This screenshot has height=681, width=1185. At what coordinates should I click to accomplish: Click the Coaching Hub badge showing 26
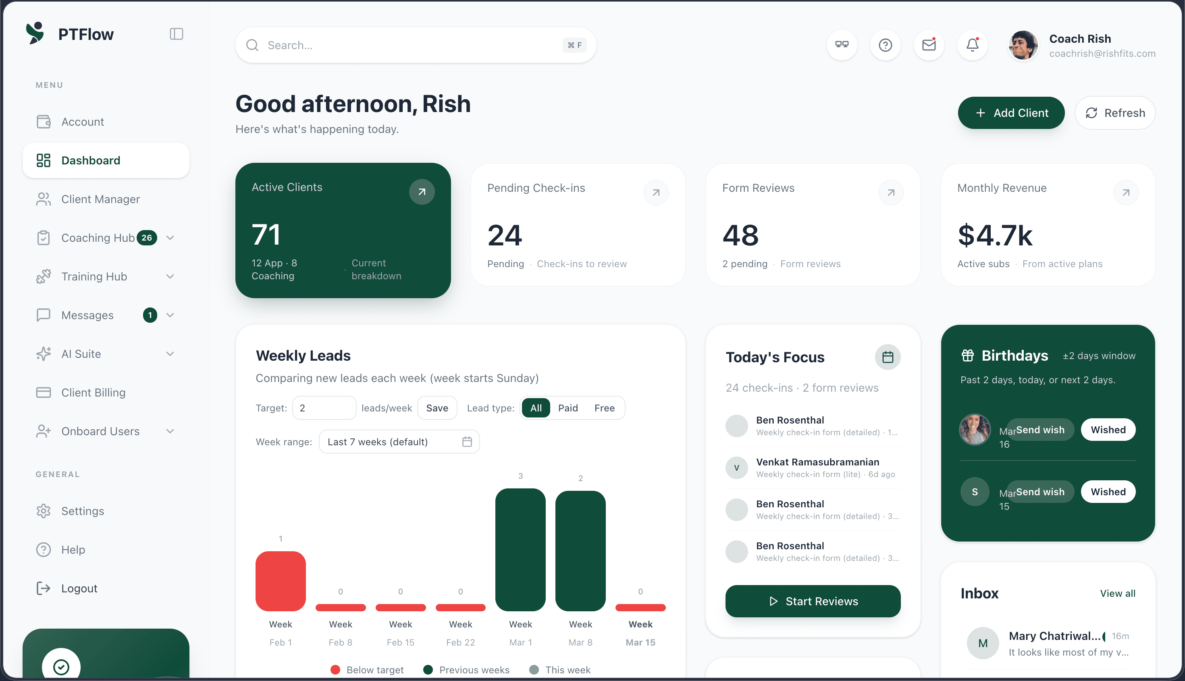[146, 238]
